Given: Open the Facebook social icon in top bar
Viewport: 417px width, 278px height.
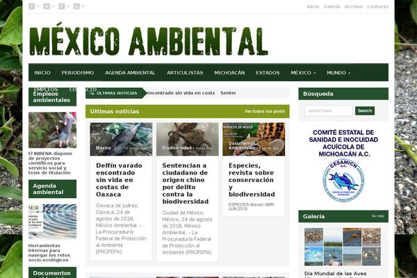Looking at the screenshot, I should (32, 6).
